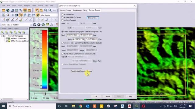This screenshot has width=195, height=109.
Task: Open the Tools menu
Action: [x=19, y=5]
